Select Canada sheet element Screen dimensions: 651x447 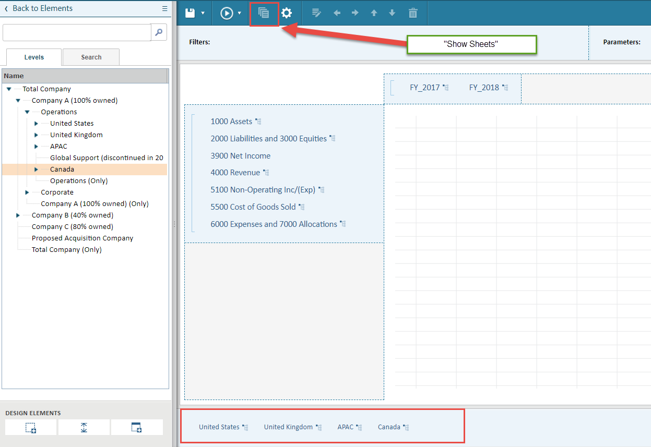click(x=389, y=427)
